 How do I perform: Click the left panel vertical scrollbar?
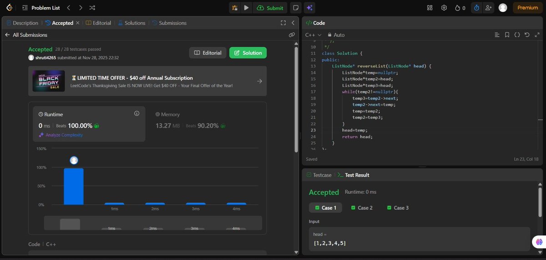297,99
